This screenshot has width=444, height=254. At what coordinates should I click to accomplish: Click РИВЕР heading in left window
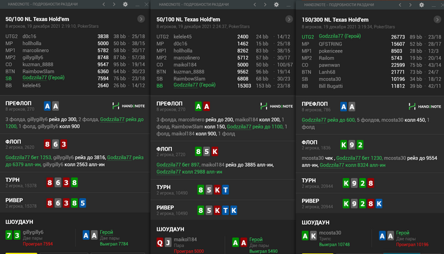(14, 200)
